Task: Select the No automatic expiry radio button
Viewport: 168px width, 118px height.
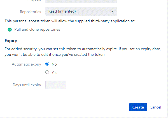Action: point(47,64)
